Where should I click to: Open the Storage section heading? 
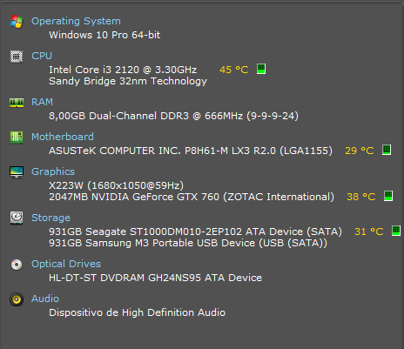click(x=50, y=218)
